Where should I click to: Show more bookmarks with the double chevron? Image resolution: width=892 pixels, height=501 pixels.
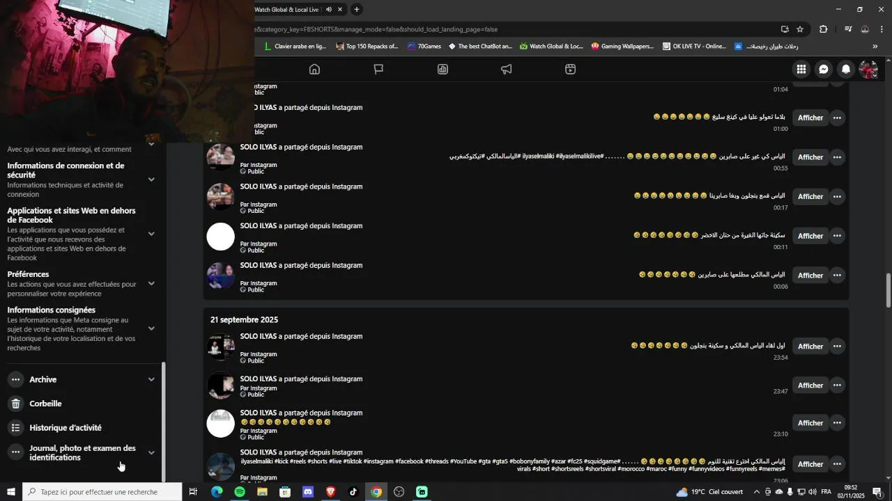pos(875,47)
